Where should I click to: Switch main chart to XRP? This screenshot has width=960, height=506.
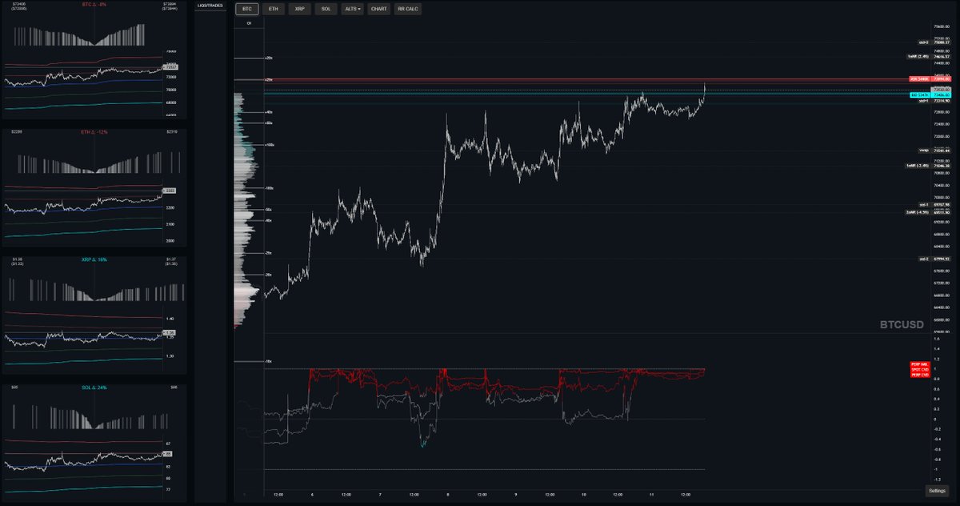299,9
